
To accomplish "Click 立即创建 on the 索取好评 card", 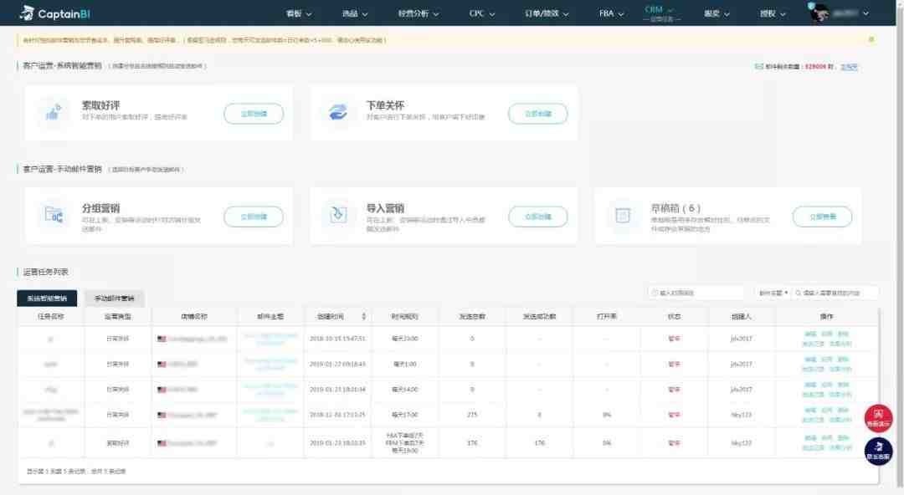I will [x=254, y=114].
